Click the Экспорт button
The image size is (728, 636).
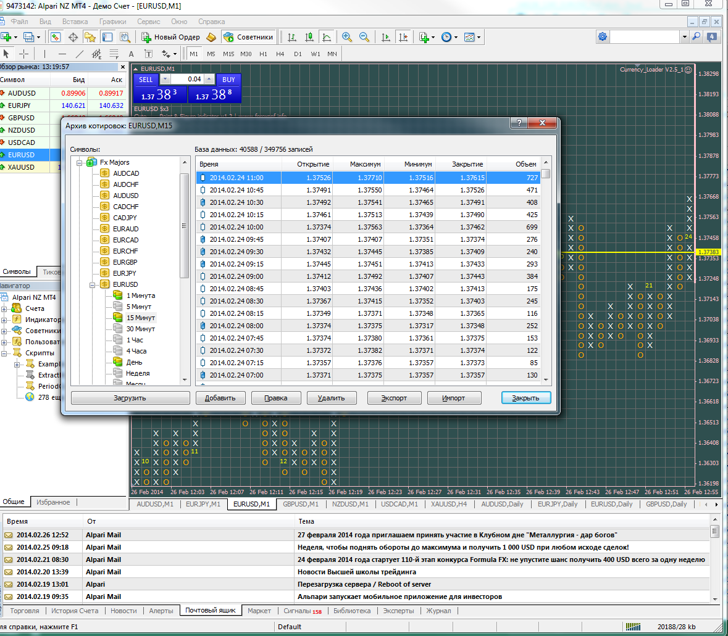(394, 398)
